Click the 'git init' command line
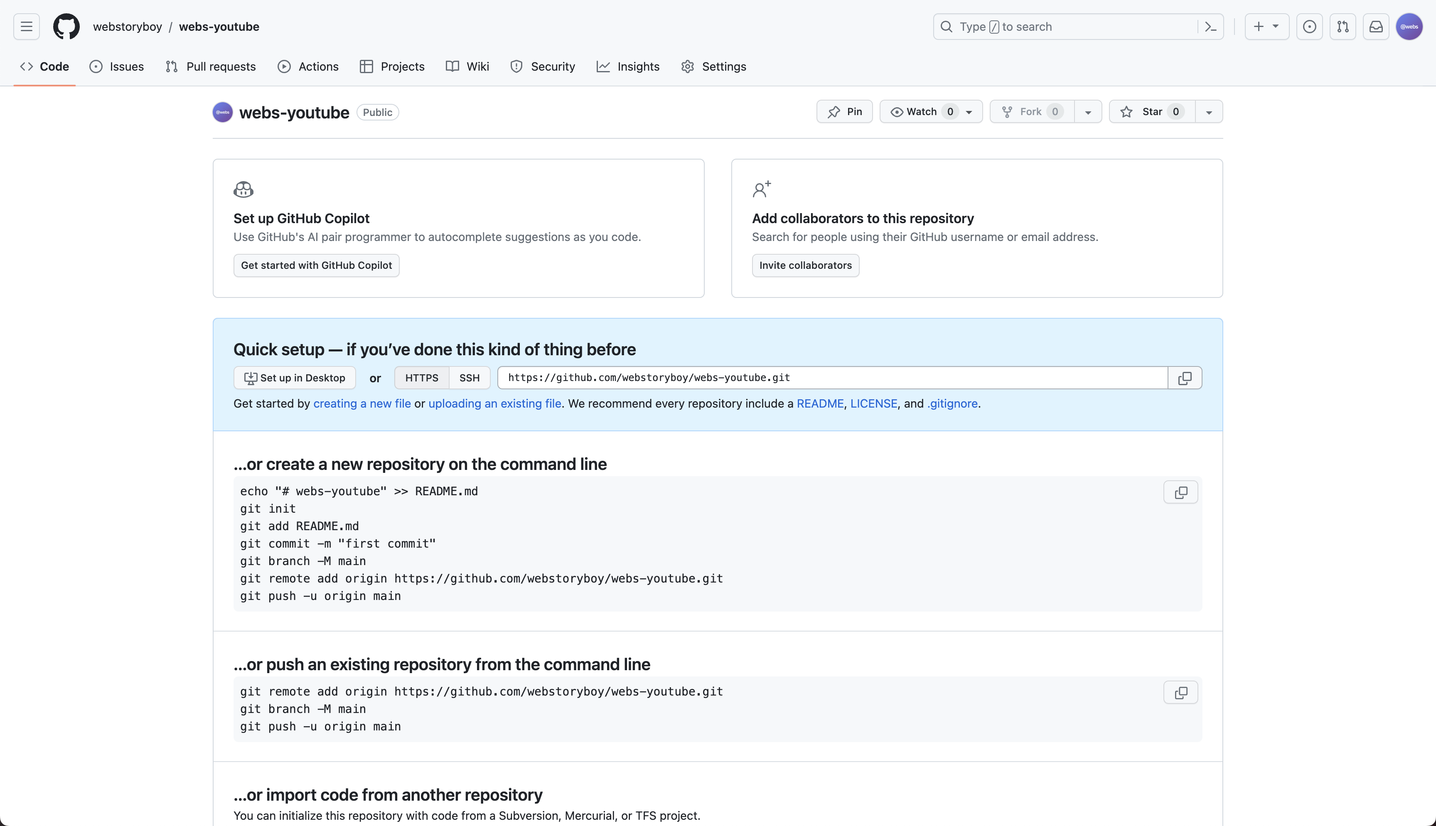Image resolution: width=1436 pixels, height=826 pixels. click(x=268, y=509)
